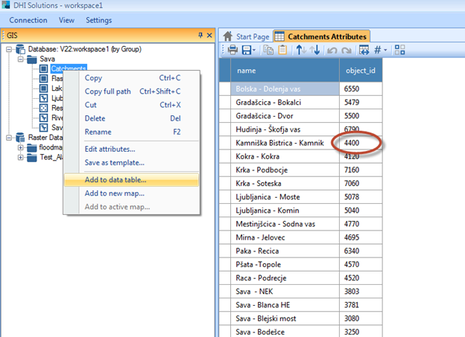Choose Rename from the context menu
The height and width of the screenshot is (337, 465).
click(x=131, y=132)
